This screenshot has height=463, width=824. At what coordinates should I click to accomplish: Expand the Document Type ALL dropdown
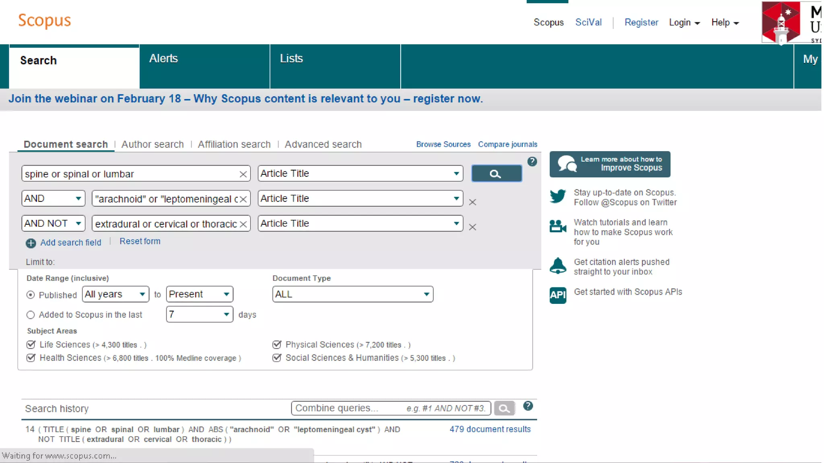(x=352, y=294)
